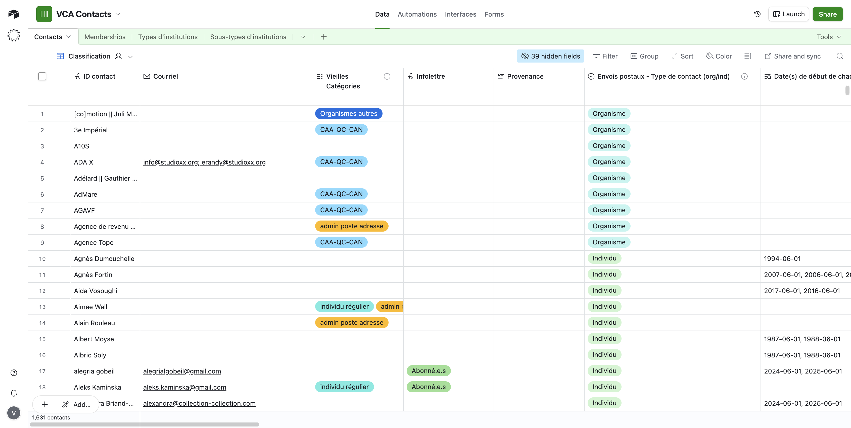Open alegrialgobeil@gmail.com email link
The image size is (851, 428).
coord(182,371)
